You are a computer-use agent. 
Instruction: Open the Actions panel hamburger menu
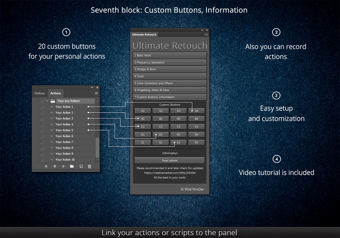96,93
